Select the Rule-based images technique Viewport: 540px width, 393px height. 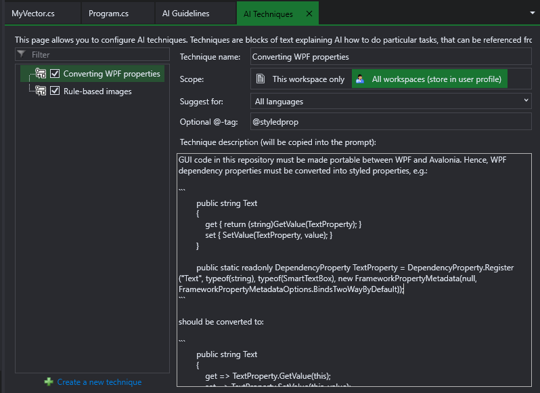click(97, 91)
